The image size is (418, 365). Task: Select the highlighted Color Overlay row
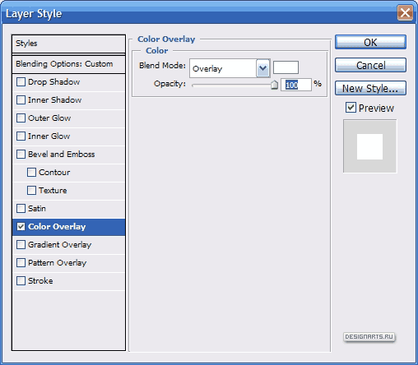(x=68, y=227)
